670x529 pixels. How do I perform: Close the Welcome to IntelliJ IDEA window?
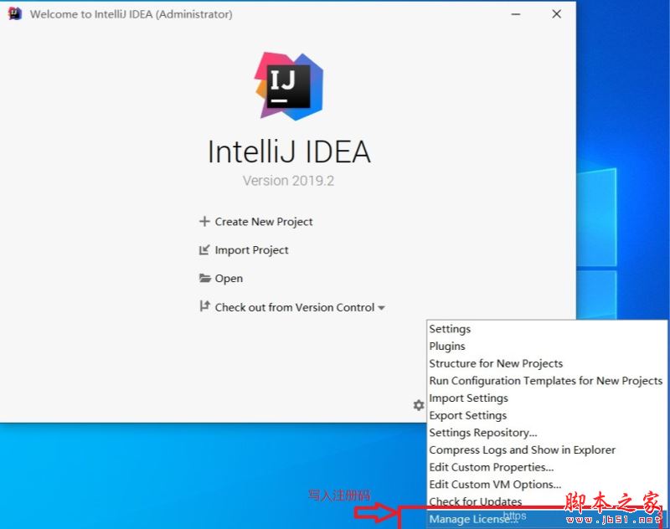556,14
